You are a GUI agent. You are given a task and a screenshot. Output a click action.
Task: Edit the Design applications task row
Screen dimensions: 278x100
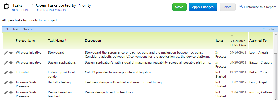click(x=6, y=62)
